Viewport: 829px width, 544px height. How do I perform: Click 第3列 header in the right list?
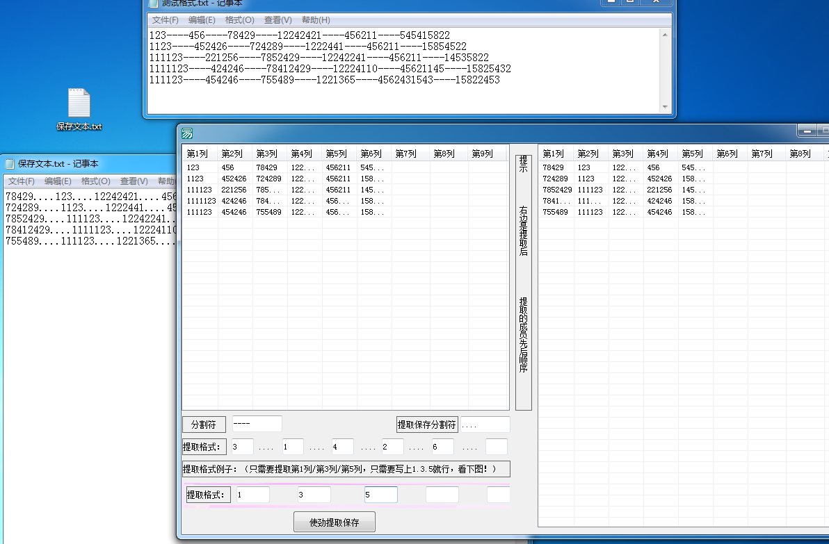click(626, 154)
